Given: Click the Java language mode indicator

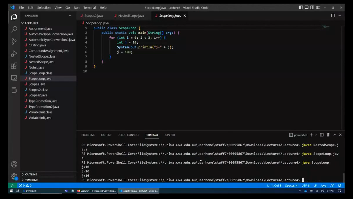Looking at the screenshot, I should click(x=323, y=186).
